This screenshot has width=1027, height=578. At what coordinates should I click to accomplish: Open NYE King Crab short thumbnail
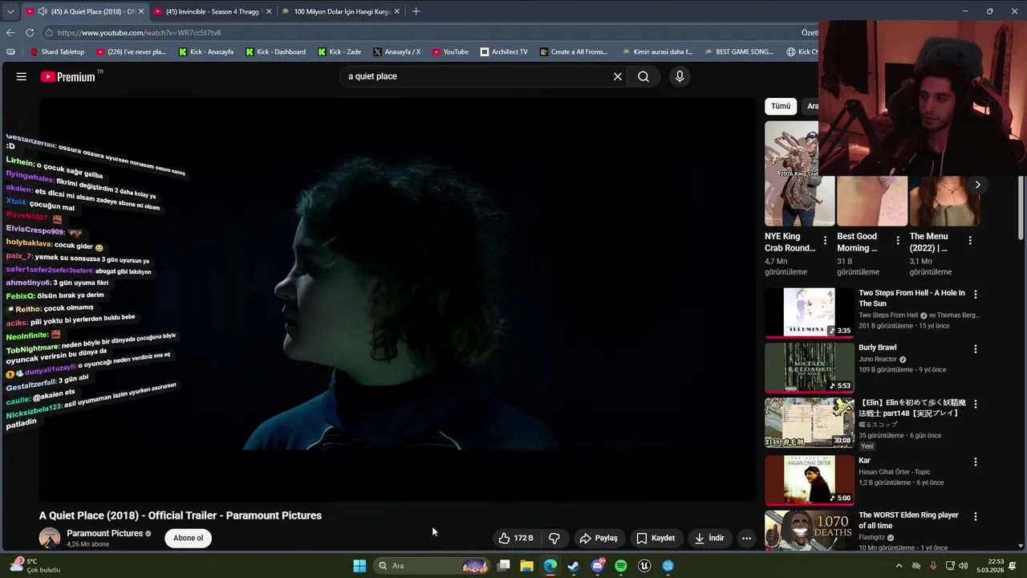pyautogui.click(x=799, y=173)
